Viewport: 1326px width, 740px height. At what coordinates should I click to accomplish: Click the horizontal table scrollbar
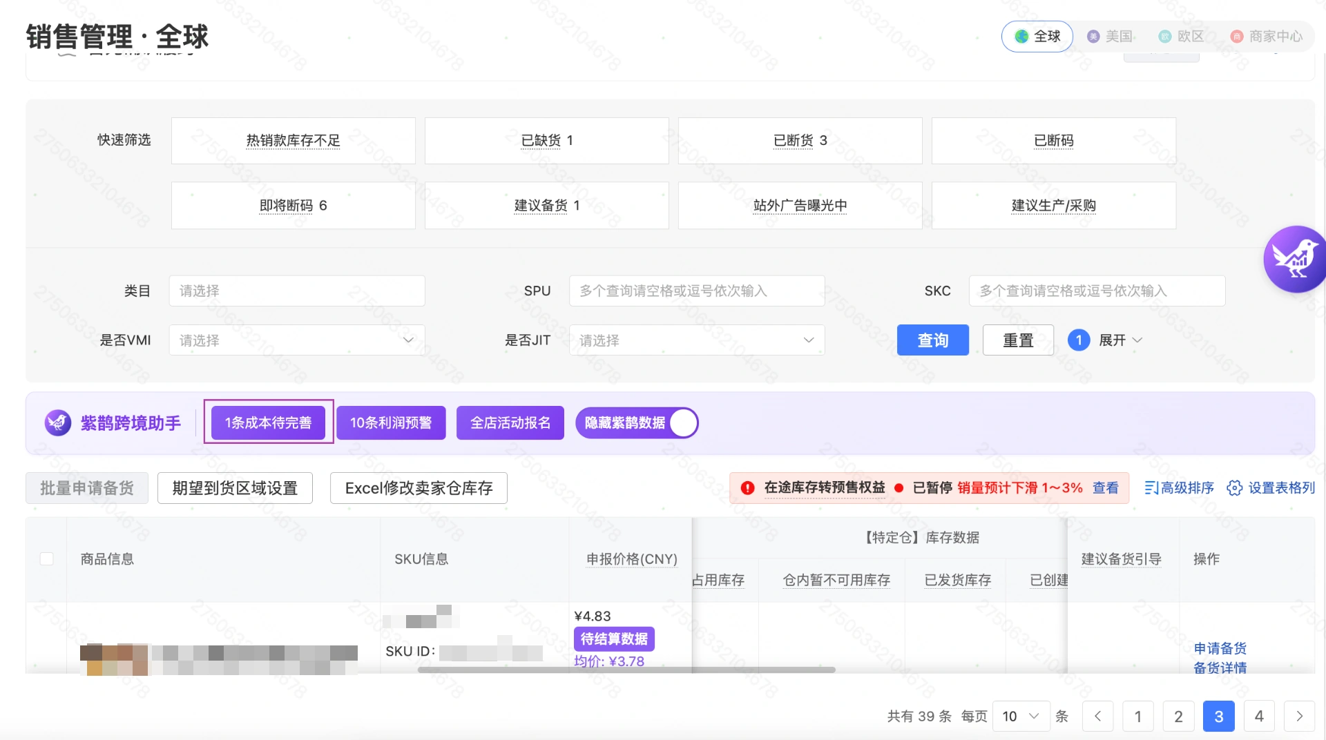coord(626,670)
